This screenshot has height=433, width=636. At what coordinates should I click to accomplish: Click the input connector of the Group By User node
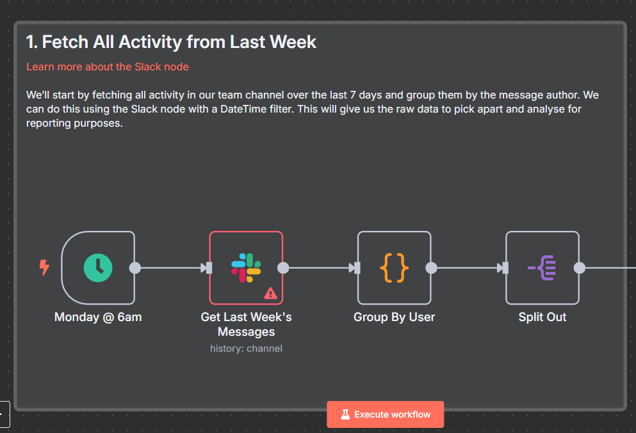point(356,268)
